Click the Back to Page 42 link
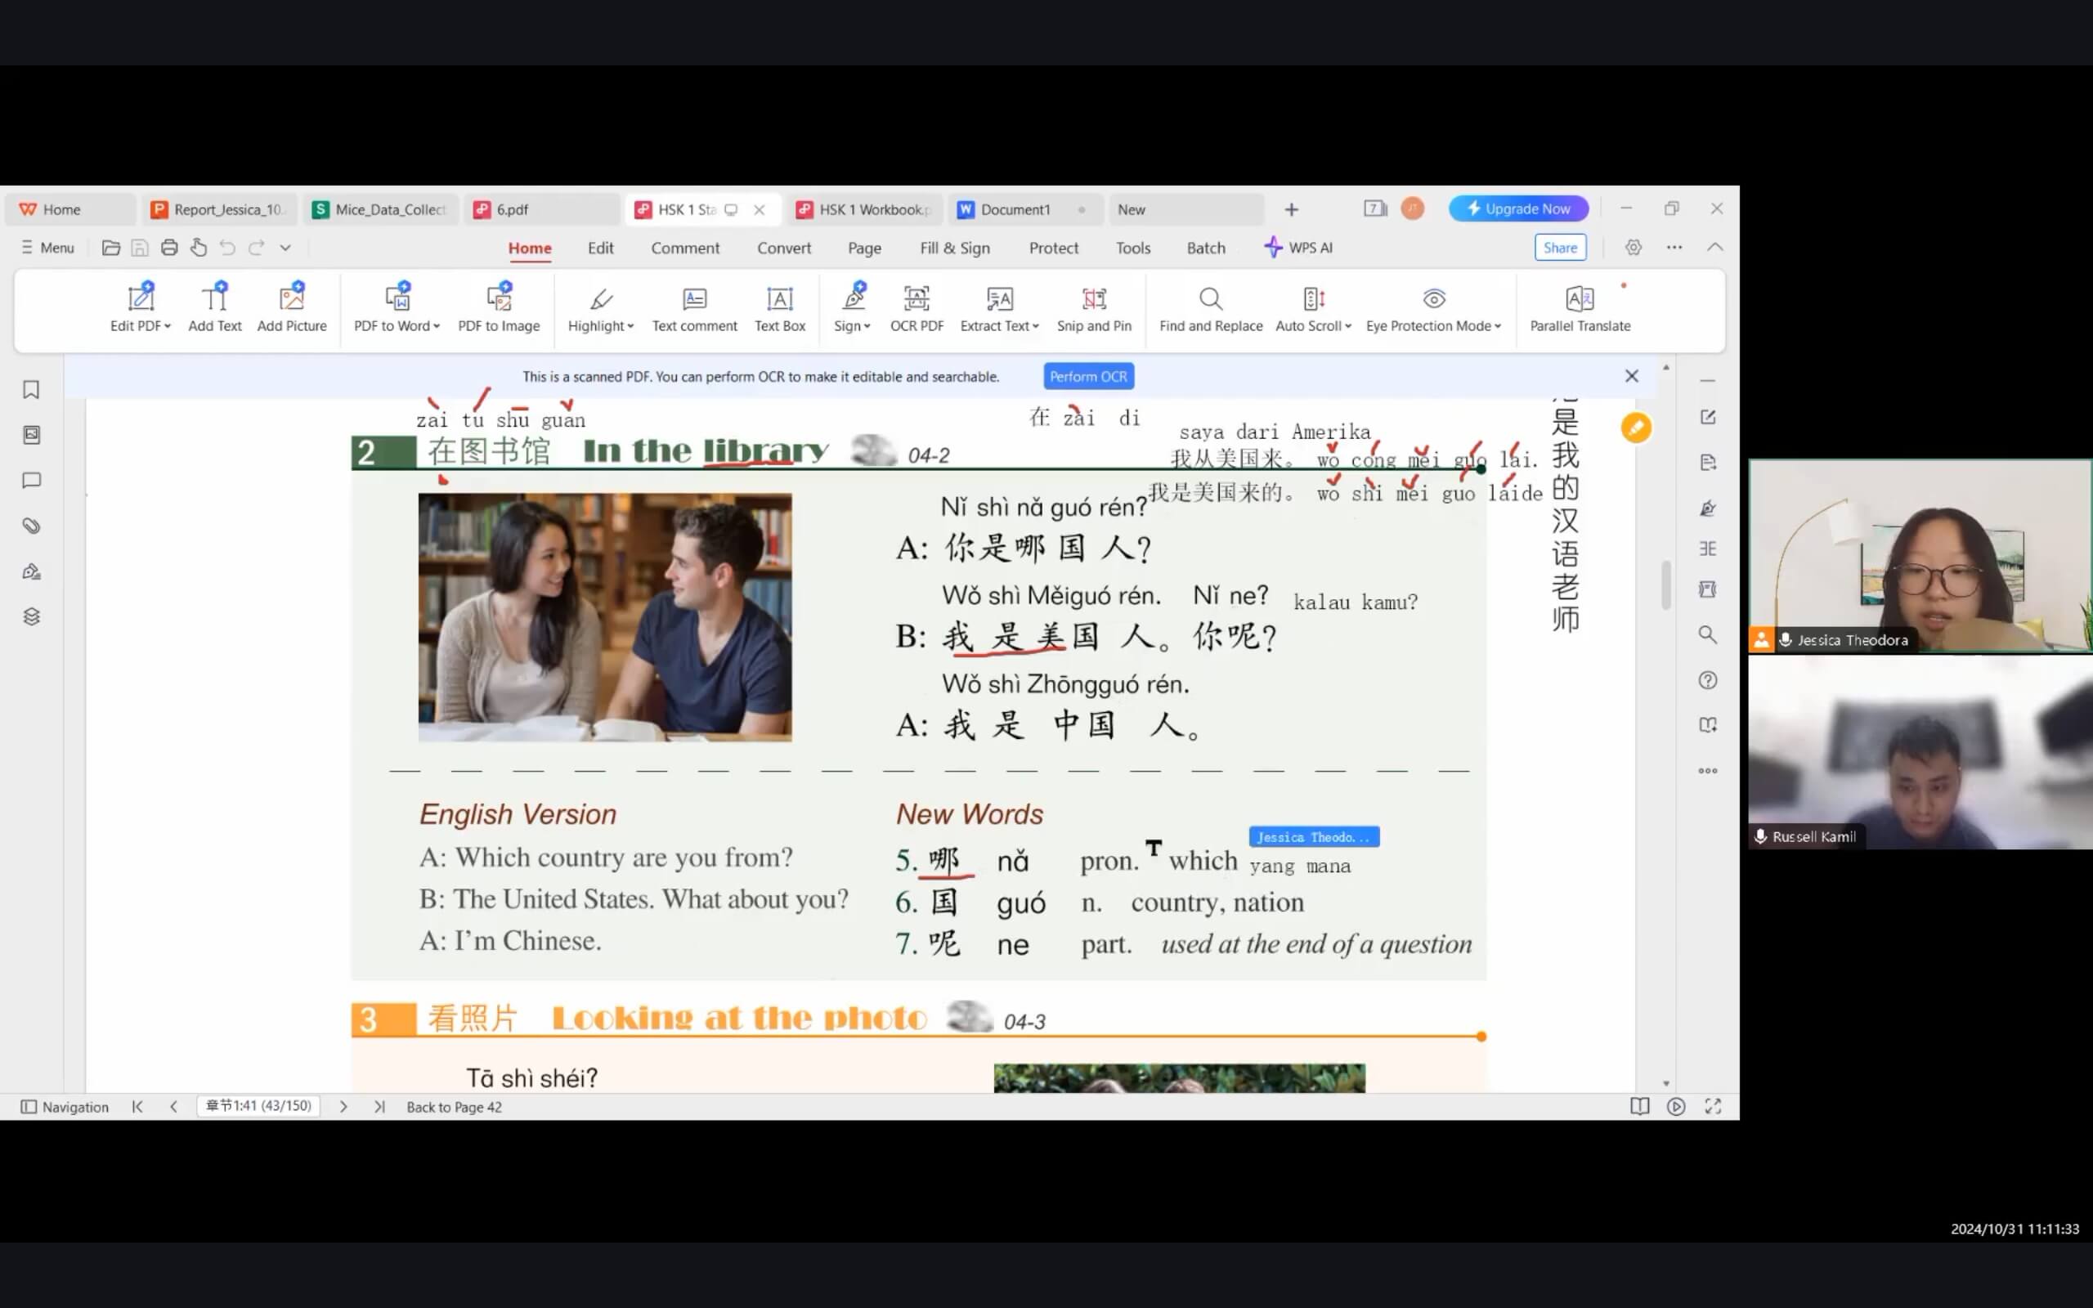 [x=453, y=1106]
